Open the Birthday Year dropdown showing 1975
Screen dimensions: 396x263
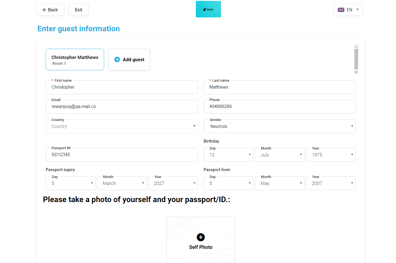pos(331,155)
